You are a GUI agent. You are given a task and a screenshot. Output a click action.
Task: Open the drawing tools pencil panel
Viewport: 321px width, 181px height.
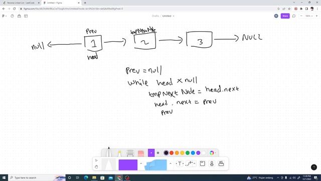[109, 164]
